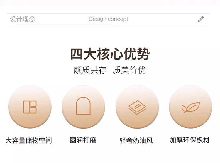The image size is (220, 163).
Task: Click the circular badge above 圆润打磨
Action: [x=83, y=107]
